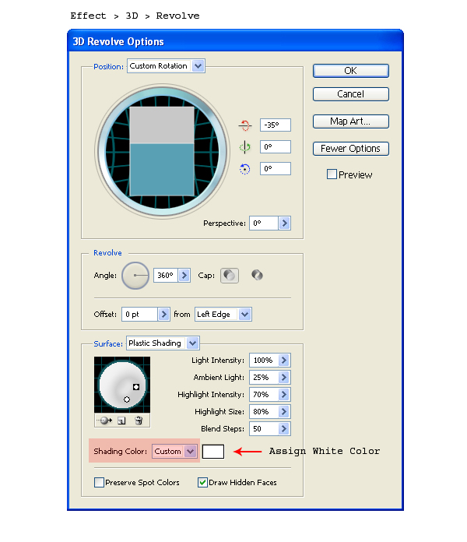Uncheck Draw Hidden Faces
The width and height of the screenshot is (467, 542).
click(202, 482)
